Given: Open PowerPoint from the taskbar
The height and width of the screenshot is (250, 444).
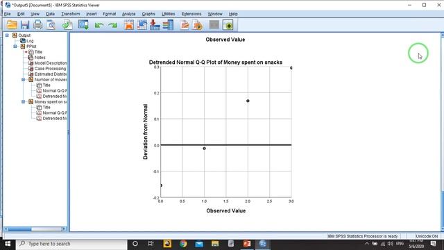Looking at the screenshot, I should pyautogui.click(x=247, y=244).
